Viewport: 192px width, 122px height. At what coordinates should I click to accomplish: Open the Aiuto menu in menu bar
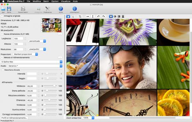click(75, 1)
